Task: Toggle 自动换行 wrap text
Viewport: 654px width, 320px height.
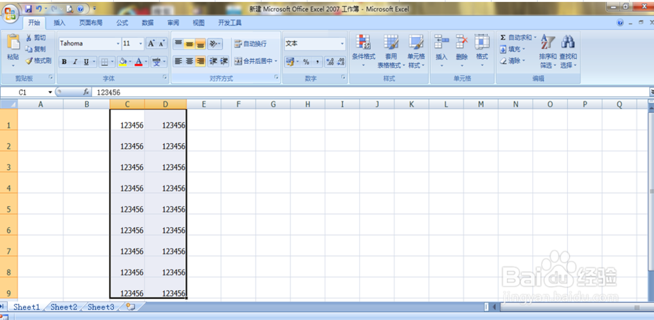Action: point(250,43)
